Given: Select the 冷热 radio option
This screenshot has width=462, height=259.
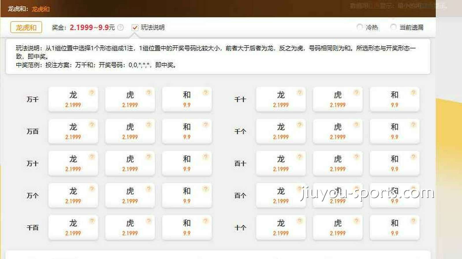Looking at the screenshot, I should (x=359, y=27).
